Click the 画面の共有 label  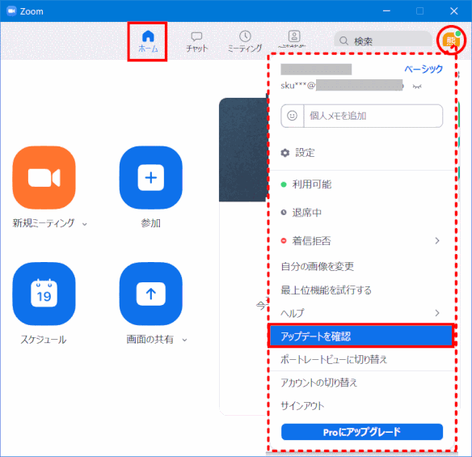150,340
